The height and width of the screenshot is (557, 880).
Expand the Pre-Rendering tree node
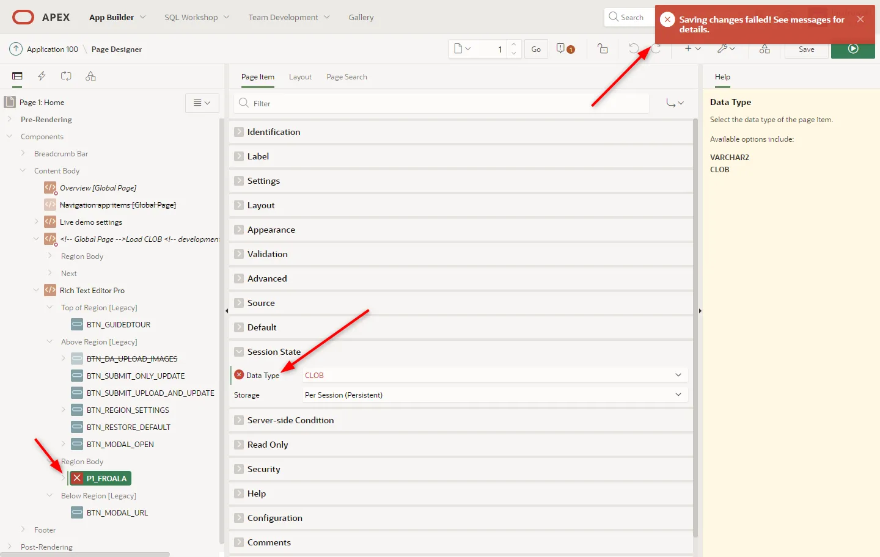(10, 120)
